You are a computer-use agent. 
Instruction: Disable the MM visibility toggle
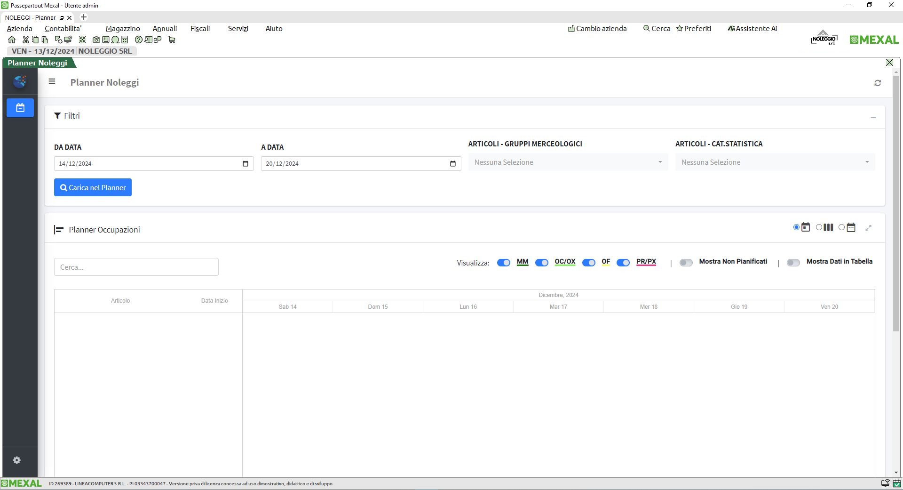(503, 263)
